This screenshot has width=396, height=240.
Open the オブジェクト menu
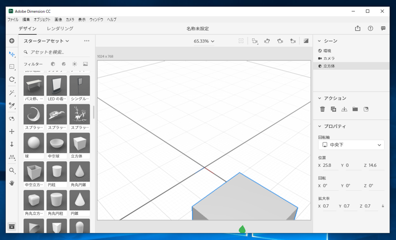42,19
